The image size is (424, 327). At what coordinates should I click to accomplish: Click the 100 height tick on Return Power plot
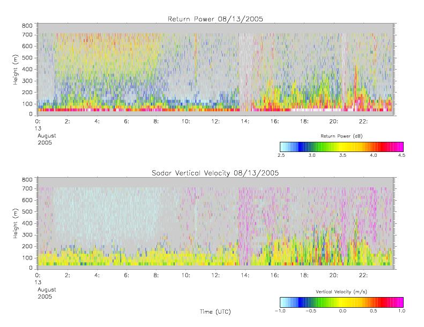(27, 104)
